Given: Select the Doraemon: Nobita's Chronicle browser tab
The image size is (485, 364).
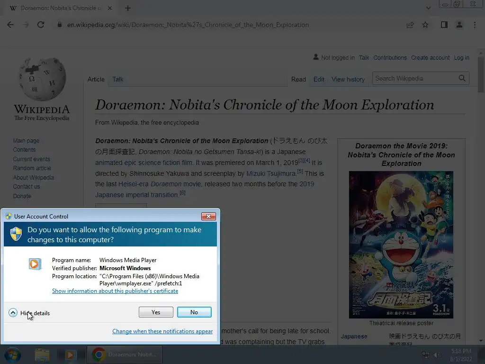Looking at the screenshot, I should click(60, 8).
